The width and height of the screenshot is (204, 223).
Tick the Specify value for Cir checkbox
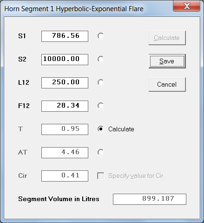101,176
